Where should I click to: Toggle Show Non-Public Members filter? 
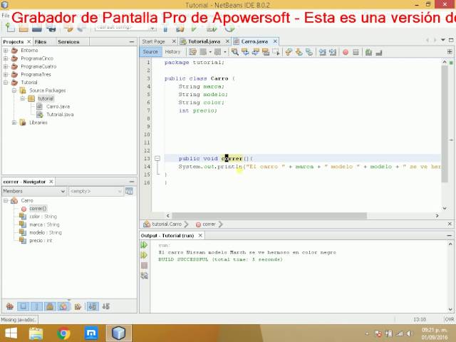(x=50, y=306)
